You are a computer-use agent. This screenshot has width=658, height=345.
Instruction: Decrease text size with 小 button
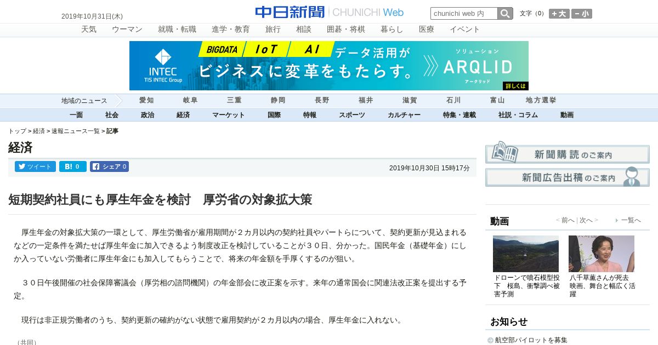[x=582, y=14]
